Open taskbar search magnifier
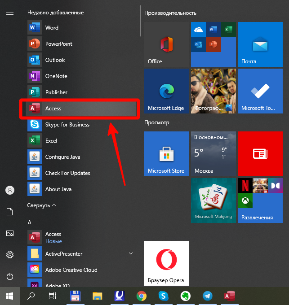The image size is (289, 305). (x=31, y=296)
